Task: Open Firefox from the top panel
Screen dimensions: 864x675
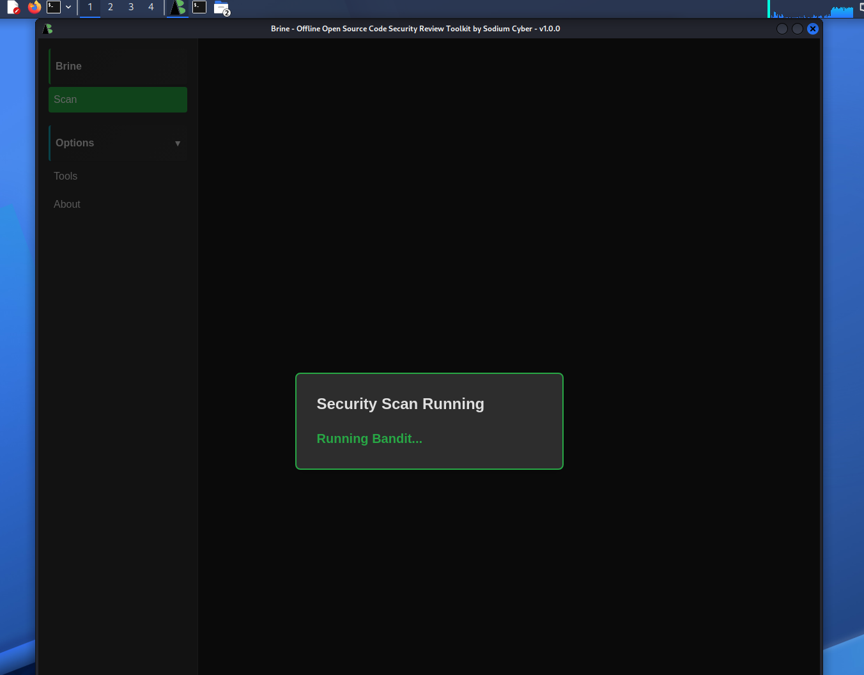Action: (35, 8)
